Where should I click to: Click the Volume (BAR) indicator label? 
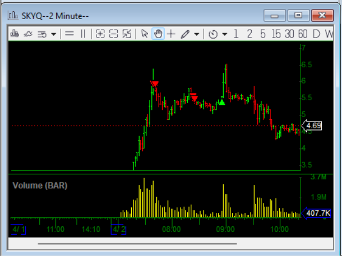(x=40, y=185)
